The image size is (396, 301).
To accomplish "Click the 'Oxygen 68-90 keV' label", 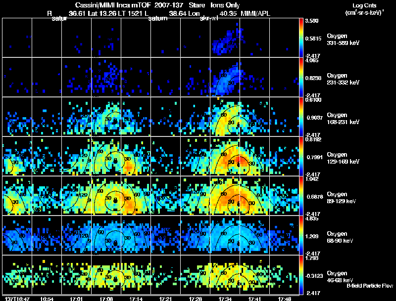I will pyautogui.click(x=340, y=237).
